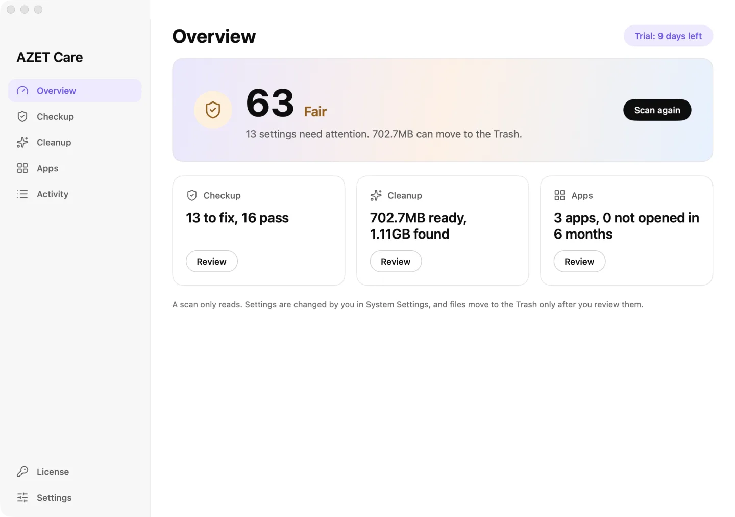Screen dimensions: 735x517
Task: Click the Cleanup sparkle icon in sidebar
Action: [x=22, y=142]
